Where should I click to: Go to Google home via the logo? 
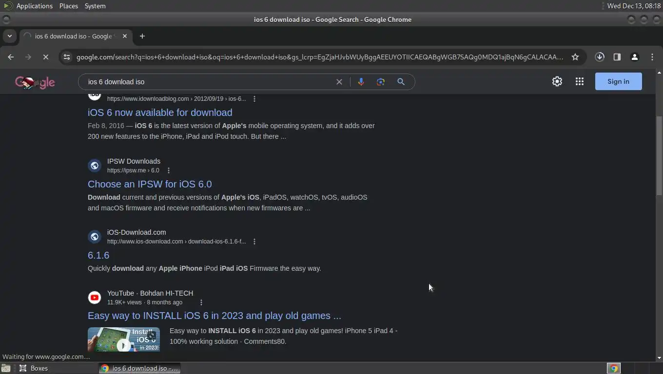(x=35, y=82)
